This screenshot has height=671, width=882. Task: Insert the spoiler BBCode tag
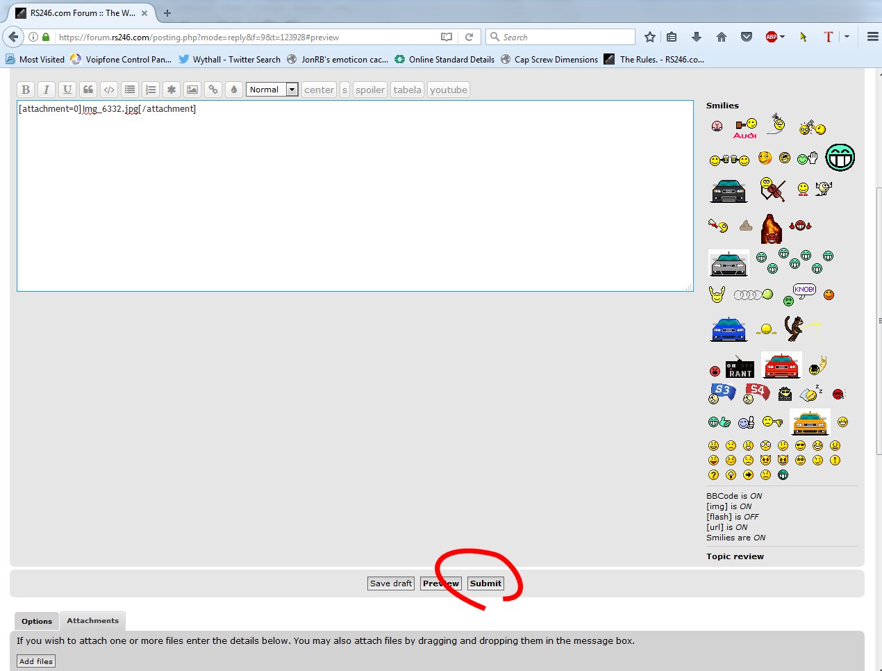coord(369,90)
